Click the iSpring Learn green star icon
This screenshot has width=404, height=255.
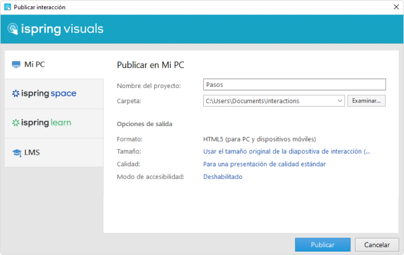pos(16,123)
